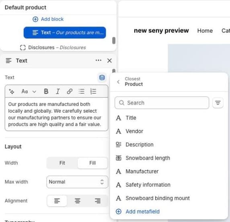Set Width to Fill
230x222 pixels.
pos(92,163)
